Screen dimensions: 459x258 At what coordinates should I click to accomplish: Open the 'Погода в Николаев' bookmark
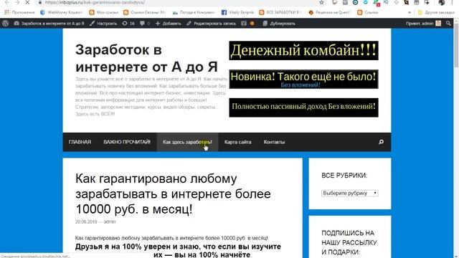(x=194, y=12)
